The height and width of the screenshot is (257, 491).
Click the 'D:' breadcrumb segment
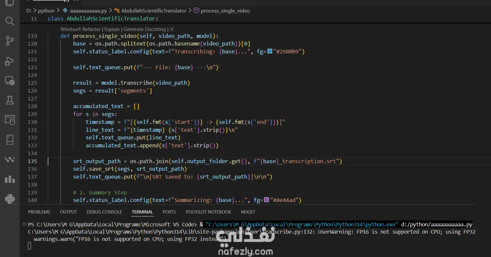(29, 11)
